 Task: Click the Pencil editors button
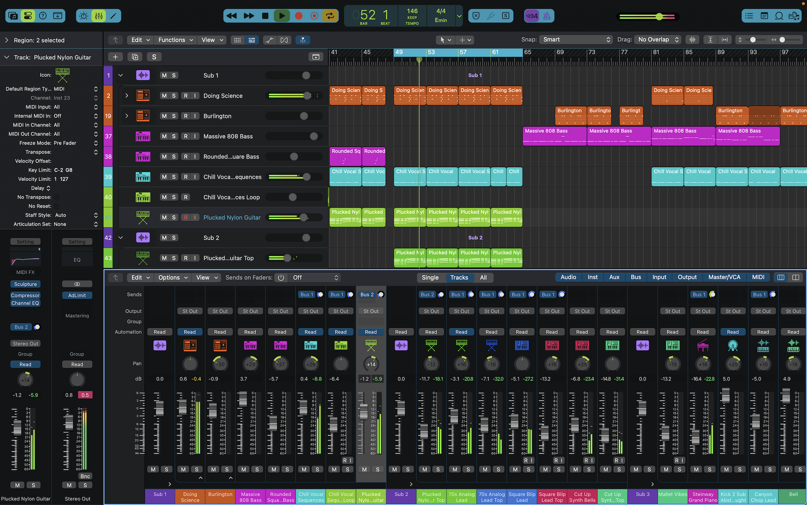click(113, 16)
